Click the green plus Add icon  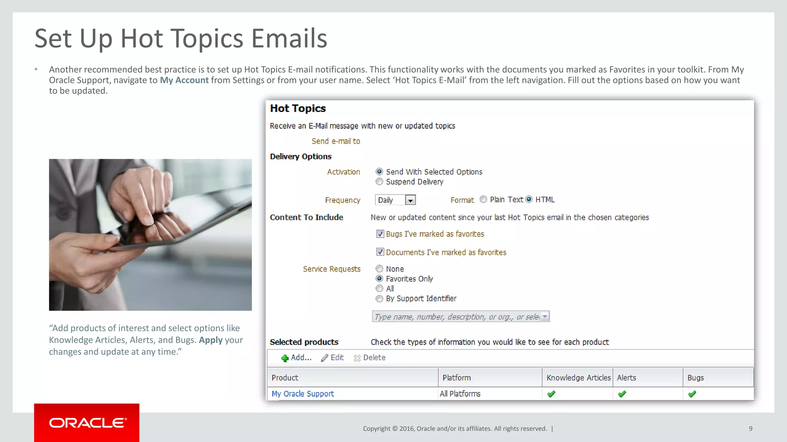click(x=285, y=358)
